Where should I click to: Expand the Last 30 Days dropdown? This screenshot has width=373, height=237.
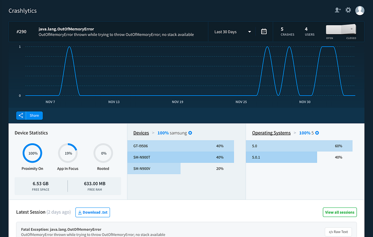click(233, 32)
